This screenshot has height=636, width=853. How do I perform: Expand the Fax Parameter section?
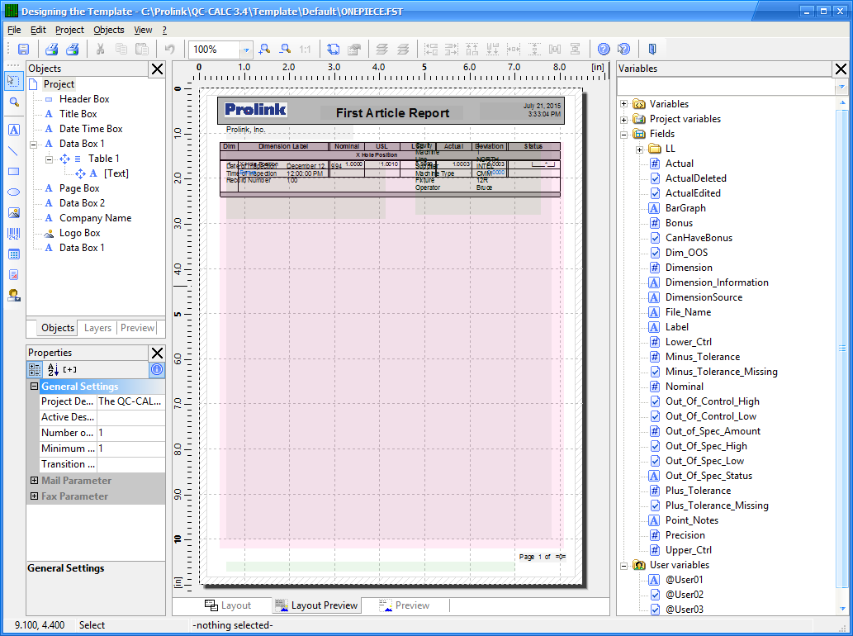(35, 496)
